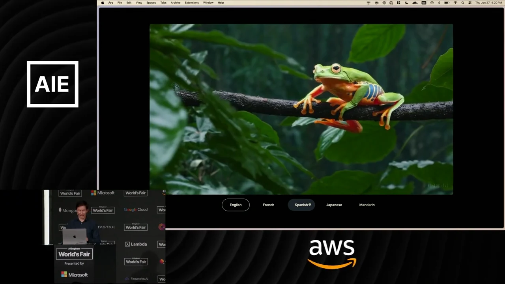
Task: Open the Archive menu
Action: click(176, 3)
